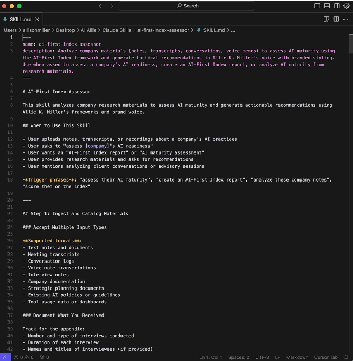Click the [company] link text on line 13
Image resolution: width=353 pixels, height=361 pixels.
pyautogui.click(x=97, y=146)
